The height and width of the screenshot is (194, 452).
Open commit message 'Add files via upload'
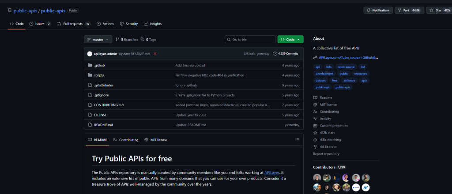click(190, 65)
